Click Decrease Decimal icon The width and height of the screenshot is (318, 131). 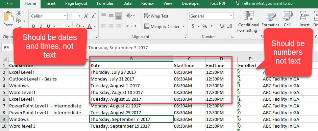(x=230, y=26)
